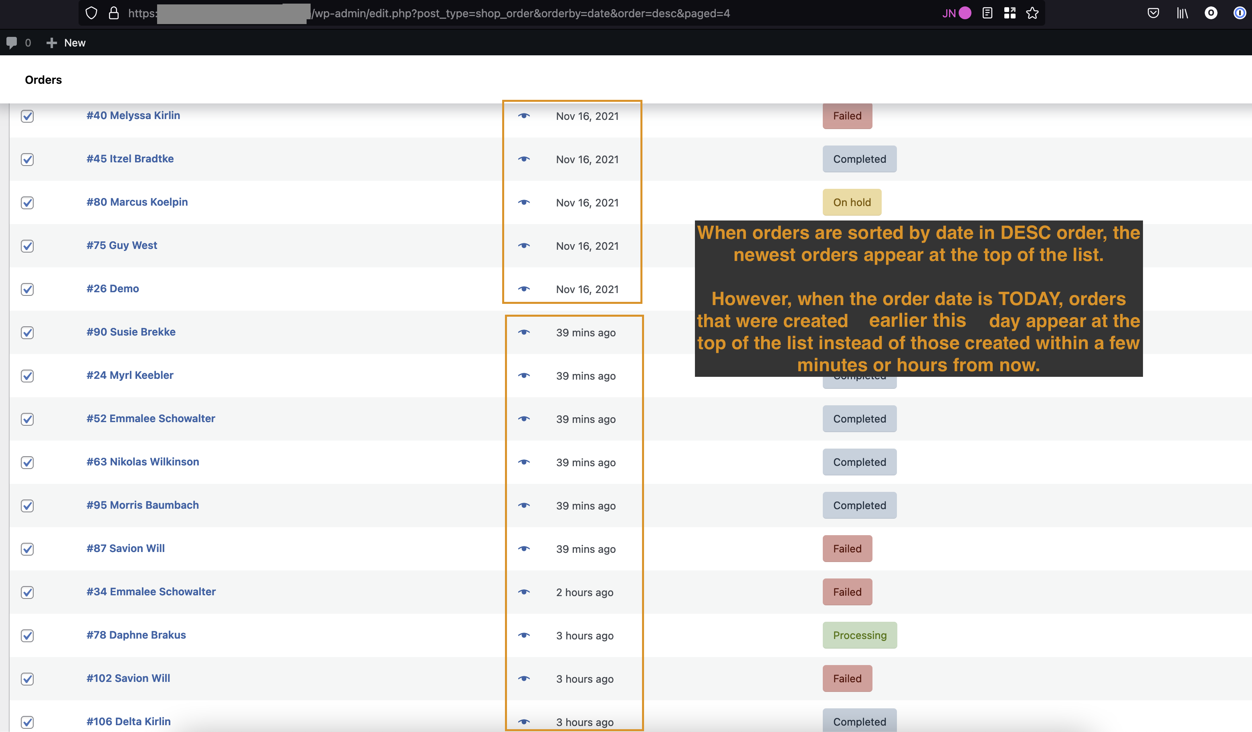View site security via the padlock icon
Viewport: 1252px width, 732px height.
[114, 13]
